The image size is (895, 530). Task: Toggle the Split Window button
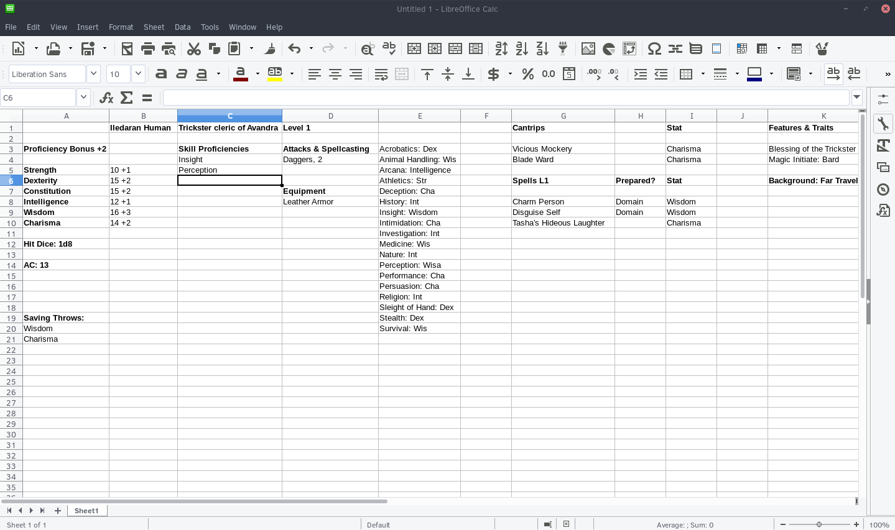797,48
